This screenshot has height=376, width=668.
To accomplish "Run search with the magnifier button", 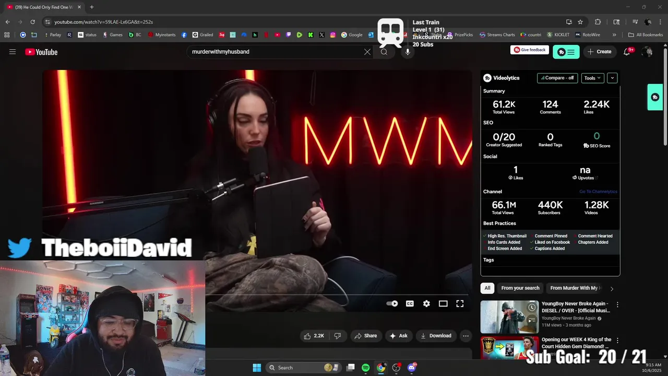I will click(x=384, y=52).
